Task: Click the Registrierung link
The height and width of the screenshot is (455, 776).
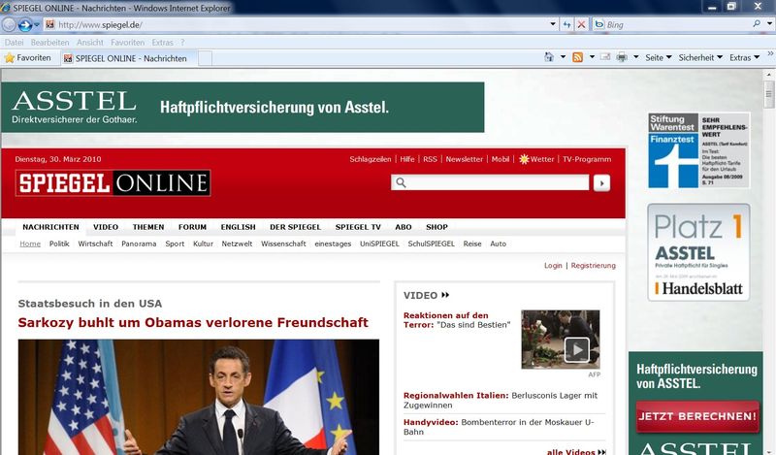Action: [x=593, y=265]
